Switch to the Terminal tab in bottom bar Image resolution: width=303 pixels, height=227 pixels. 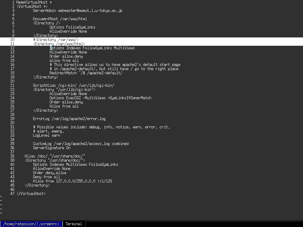[x=74, y=224]
